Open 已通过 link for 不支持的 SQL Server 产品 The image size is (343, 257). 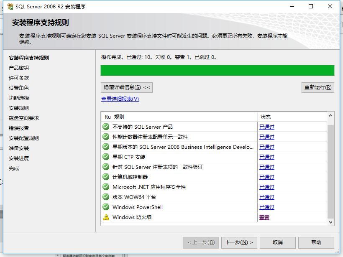[x=266, y=127]
